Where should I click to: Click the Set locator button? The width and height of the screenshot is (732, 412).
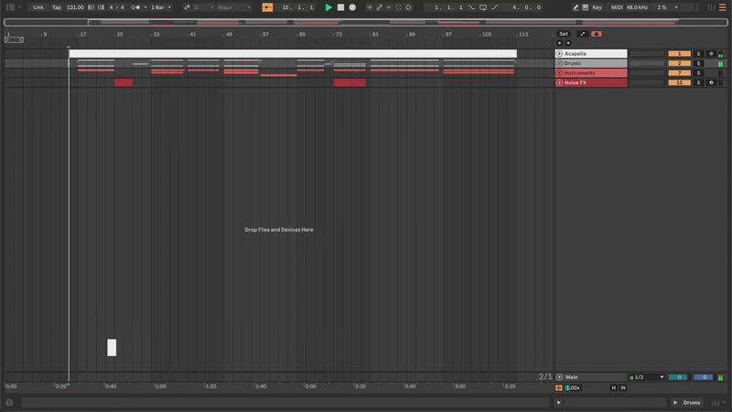click(564, 34)
